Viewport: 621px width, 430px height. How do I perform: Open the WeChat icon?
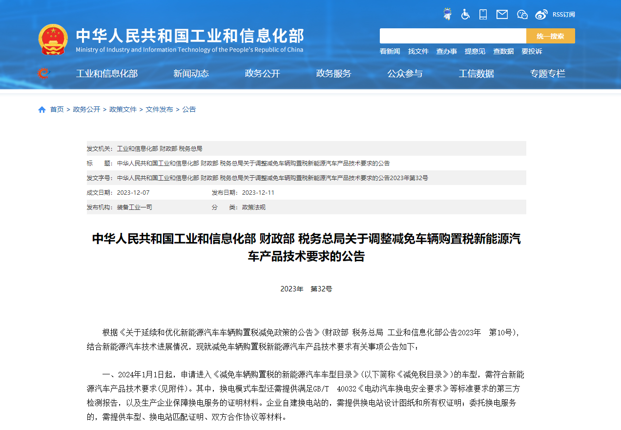coord(522,15)
